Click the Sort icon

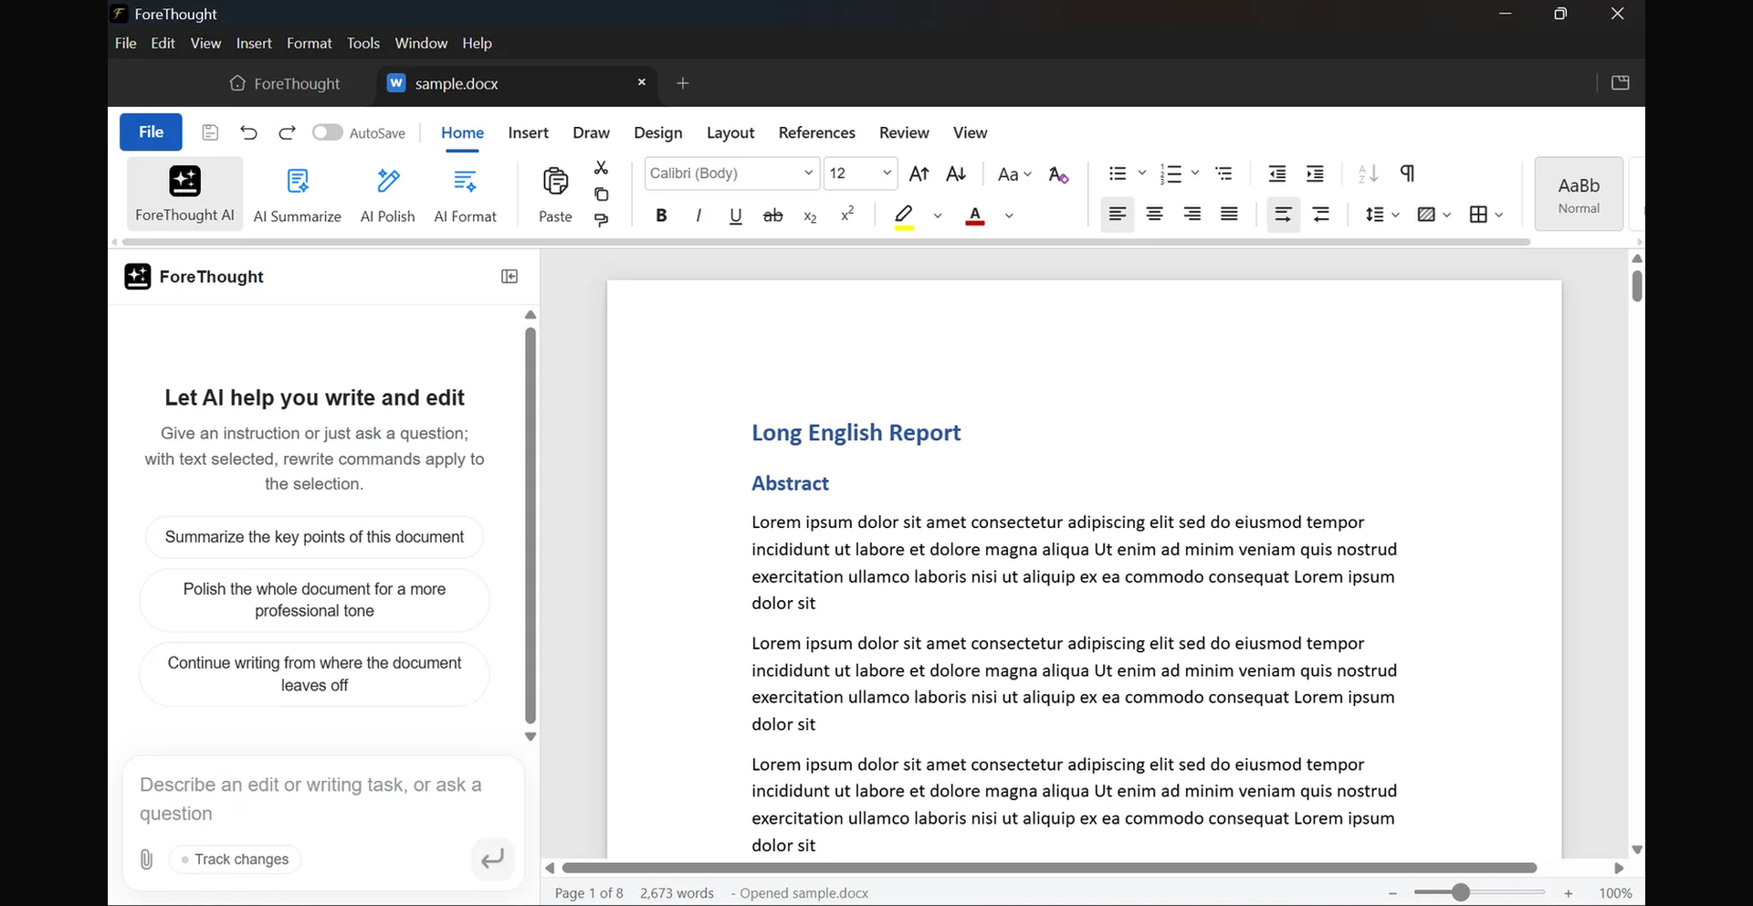click(x=1368, y=174)
